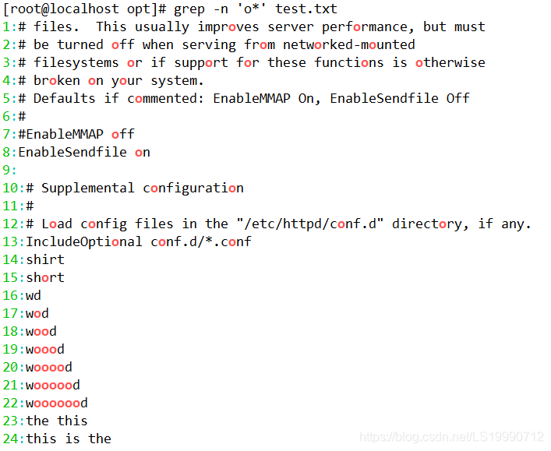Viewport: 551px width, 451px height.
Task: Click the Supplemental configuration comment text
Action: [x=142, y=188]
